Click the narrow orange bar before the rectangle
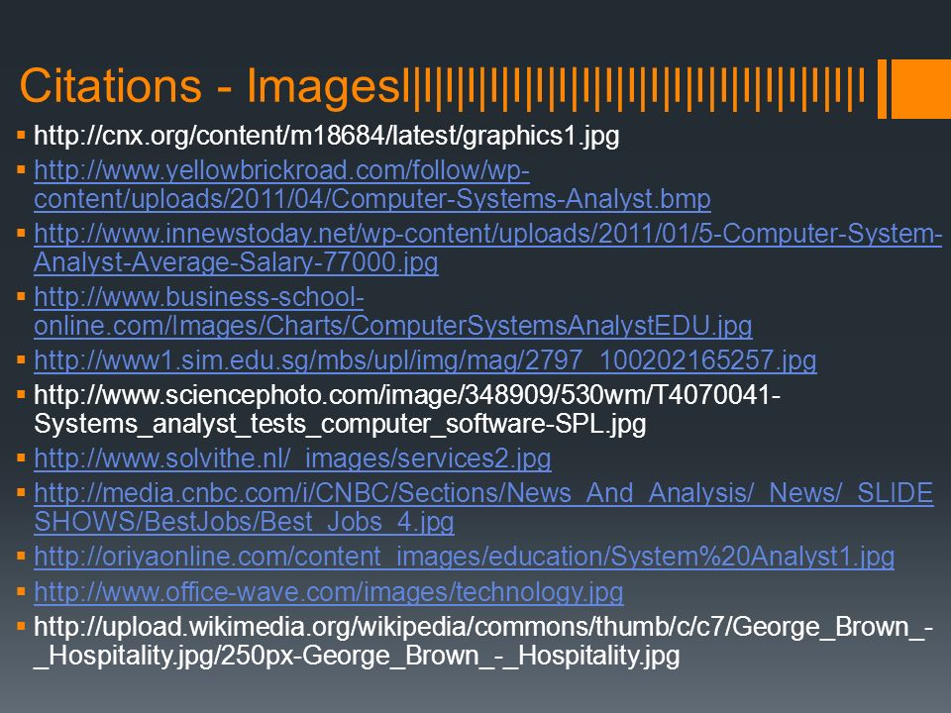 point(882,88)
